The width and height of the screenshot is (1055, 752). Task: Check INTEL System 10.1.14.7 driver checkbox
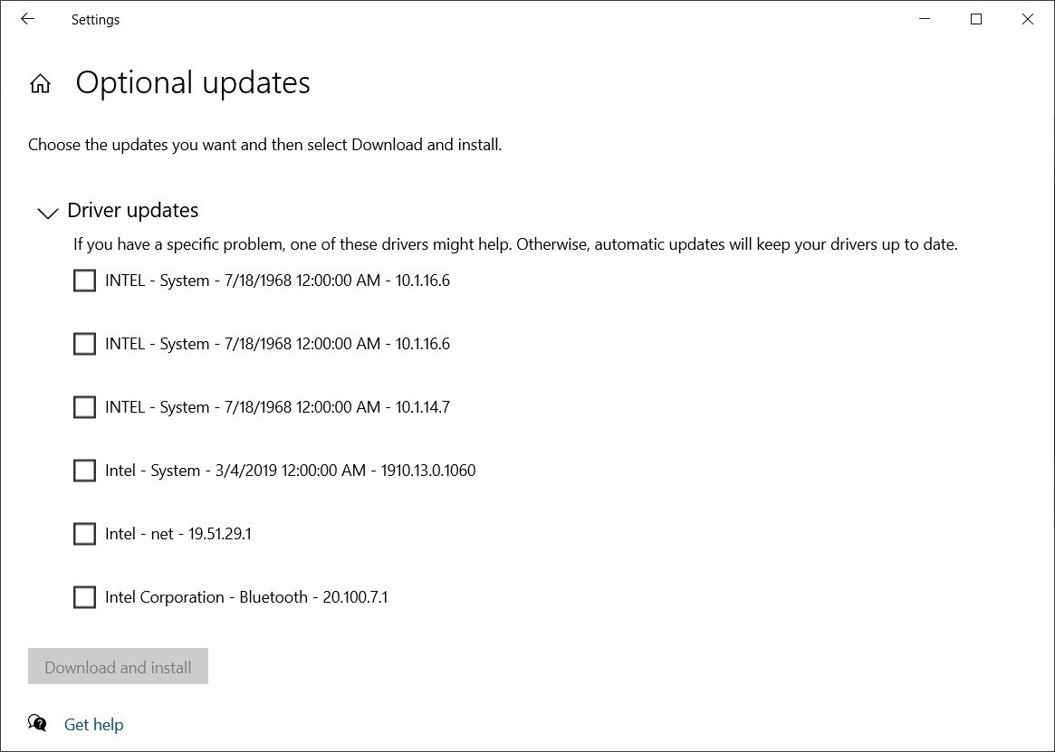click(84, 407)
